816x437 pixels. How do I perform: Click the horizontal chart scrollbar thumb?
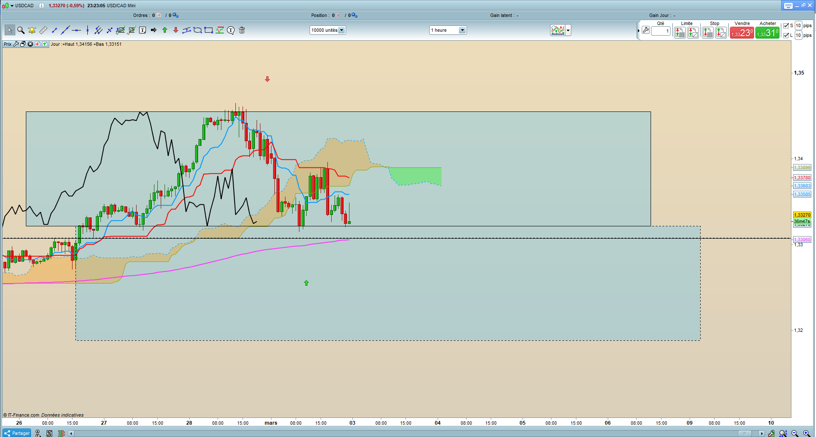point(745,433)
